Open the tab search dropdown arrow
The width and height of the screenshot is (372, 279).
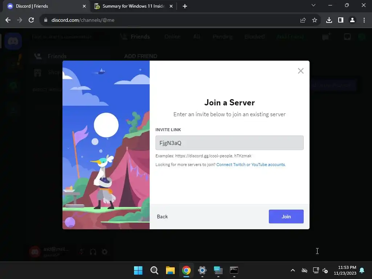314,5
